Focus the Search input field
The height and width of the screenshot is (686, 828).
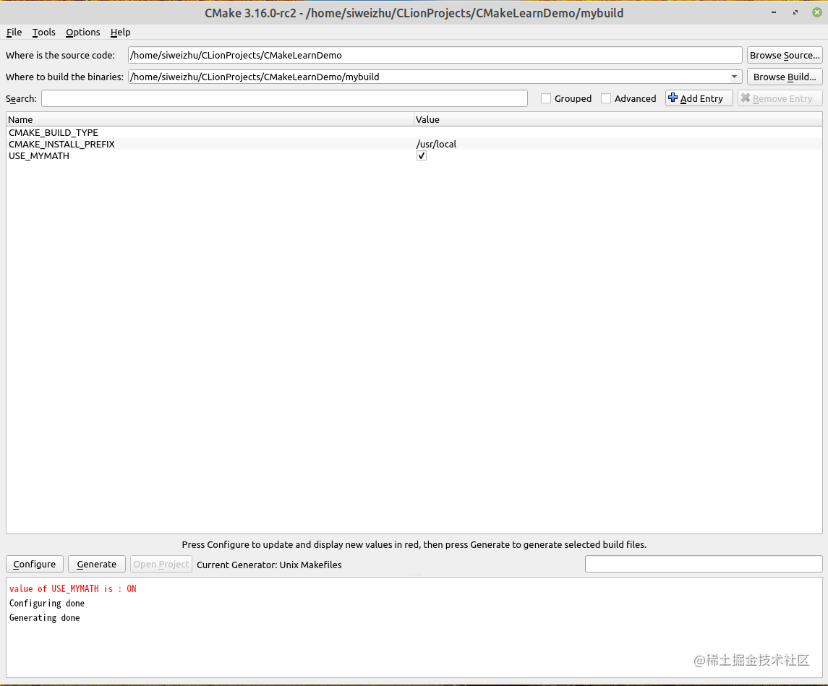tap(285, 99)
